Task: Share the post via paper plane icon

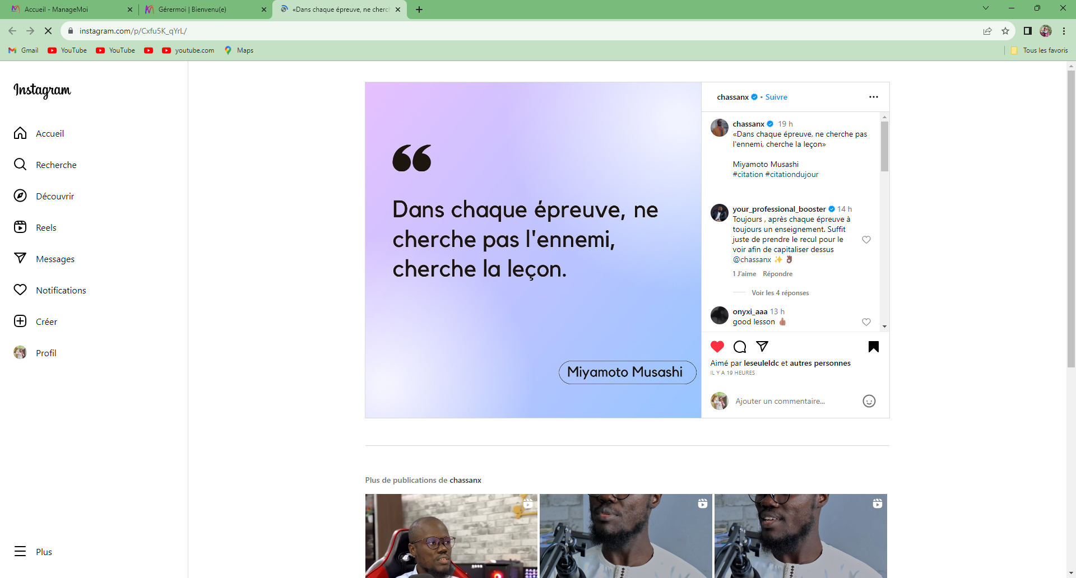Action: click(762, 346)
